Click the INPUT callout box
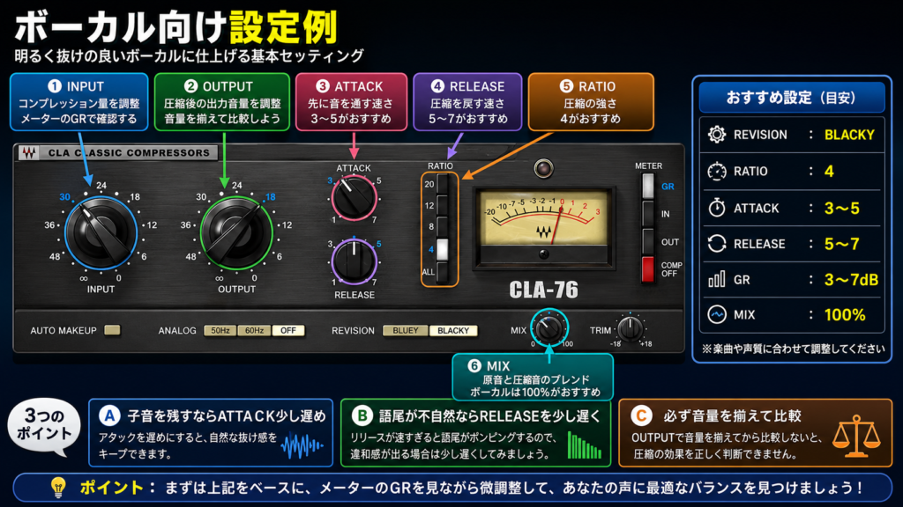 click(78, 102)
